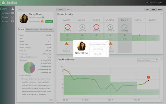The width and height of the screenshot is (166, 104).
Task: Click Sunday's cravings warning triangle
Action: click(x=67, y=44)
